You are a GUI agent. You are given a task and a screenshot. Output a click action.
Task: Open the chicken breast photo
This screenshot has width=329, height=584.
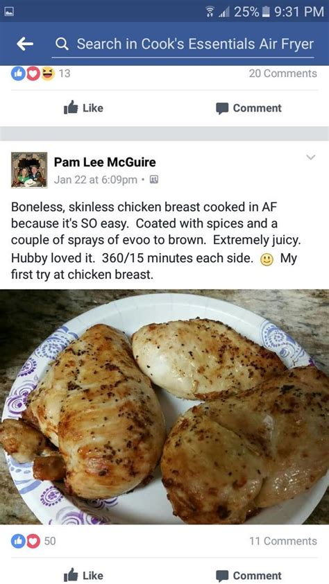(164, 406)
